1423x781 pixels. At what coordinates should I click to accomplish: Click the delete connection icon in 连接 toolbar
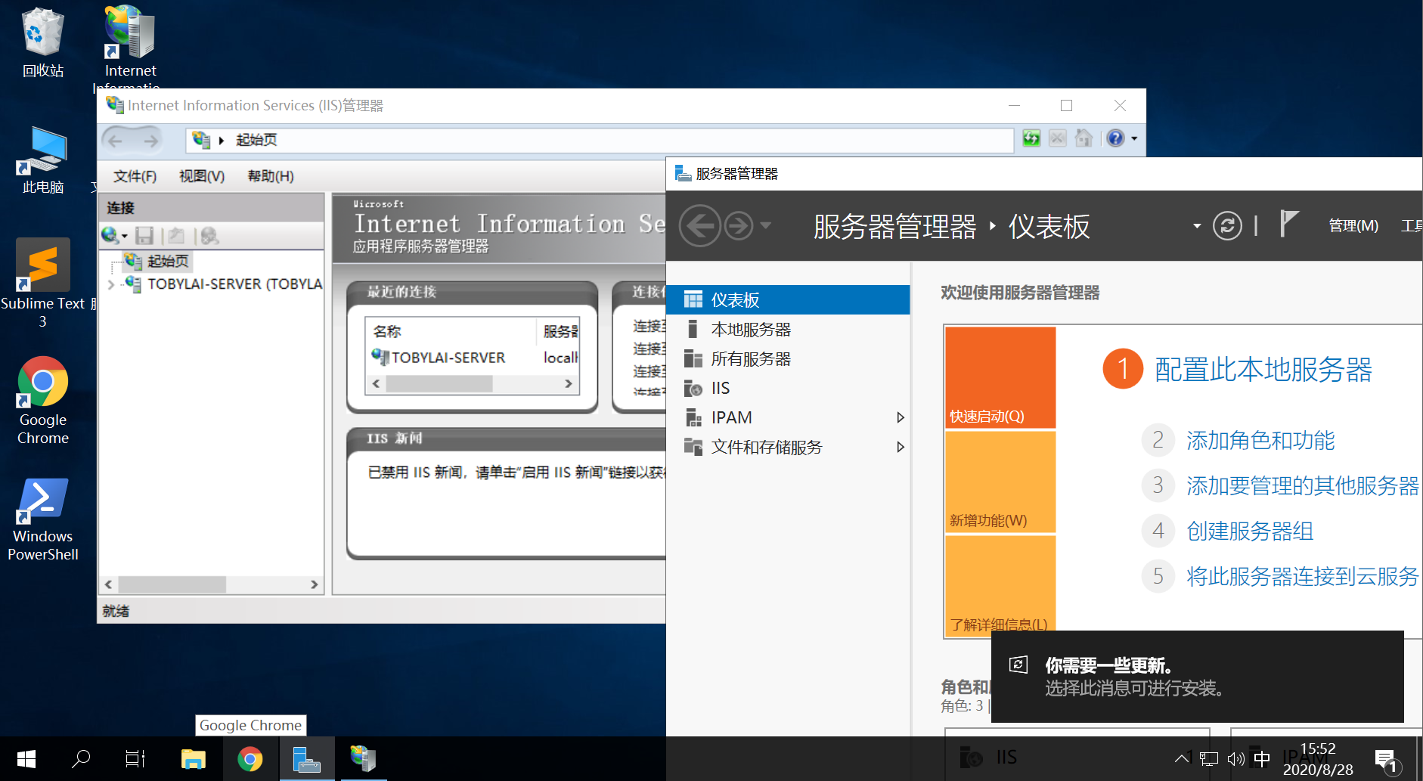pos(209,236)
